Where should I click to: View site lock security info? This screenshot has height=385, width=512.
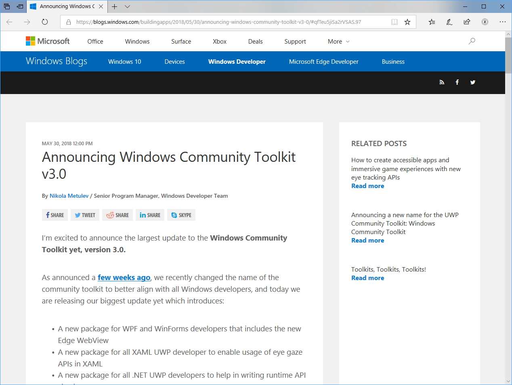click(x=69, y=22)
